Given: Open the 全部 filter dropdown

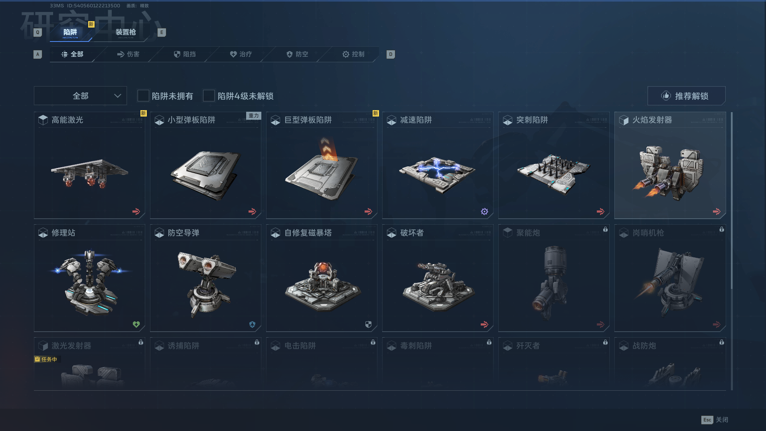Looking at the screenshot, I should click(80, 96).
